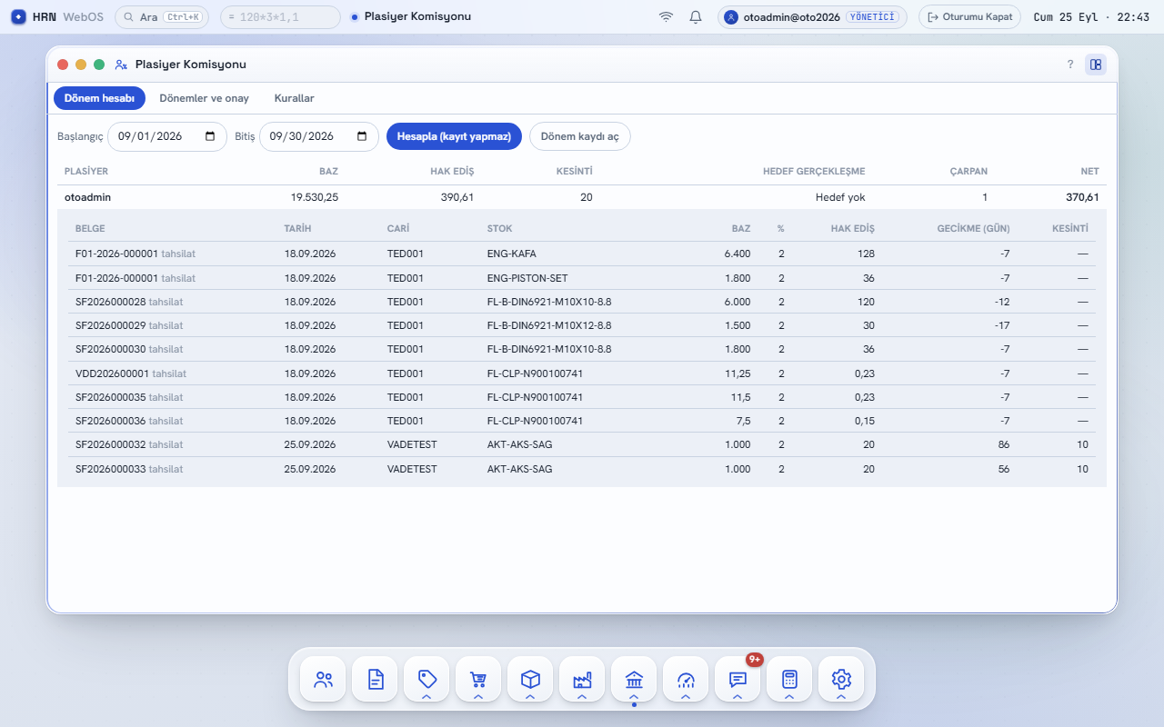Open the factory production dock icon
Image resolution: width=1164 pixels, height=727 pixels.
(x=582, y=679)
